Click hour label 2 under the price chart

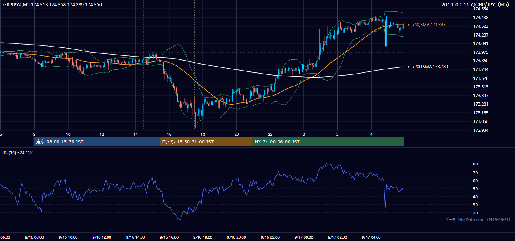click(338, 135)
